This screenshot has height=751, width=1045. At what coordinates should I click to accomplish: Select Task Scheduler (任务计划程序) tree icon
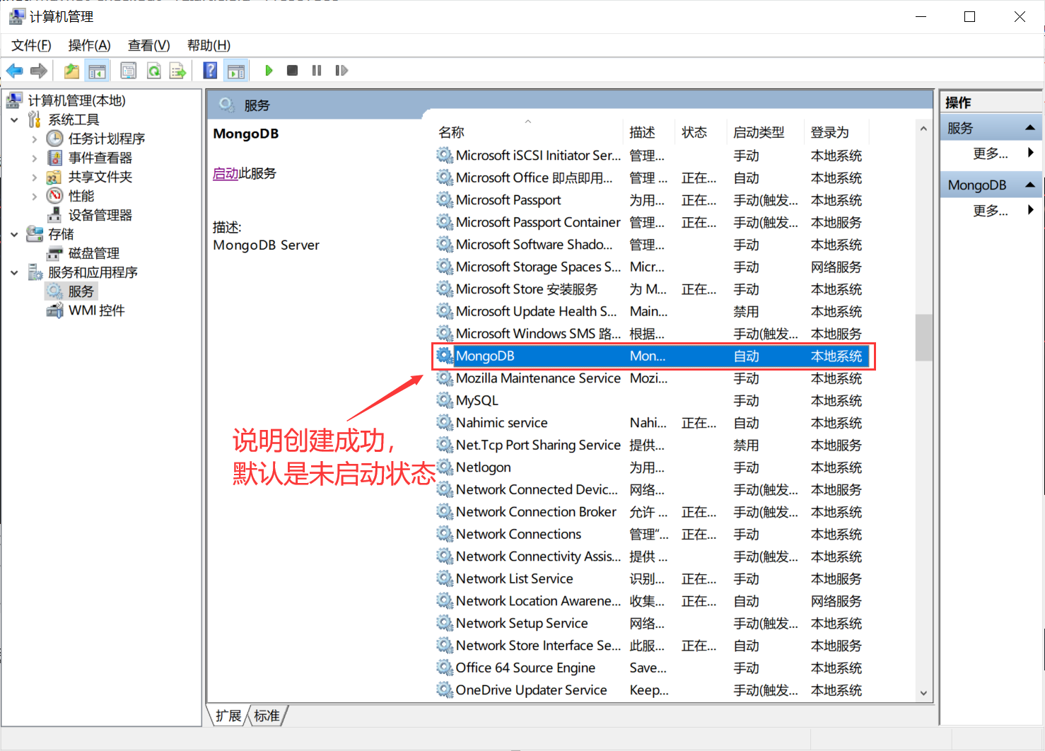click(55, 139)
